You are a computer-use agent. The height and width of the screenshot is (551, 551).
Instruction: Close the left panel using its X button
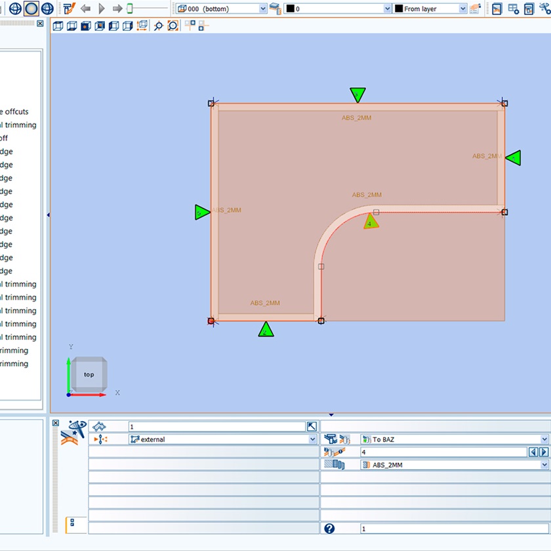tap(40, 23)
